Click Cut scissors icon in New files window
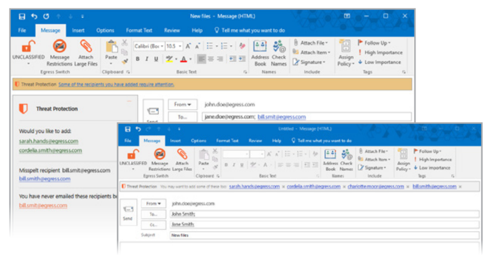 coord(125,43)
